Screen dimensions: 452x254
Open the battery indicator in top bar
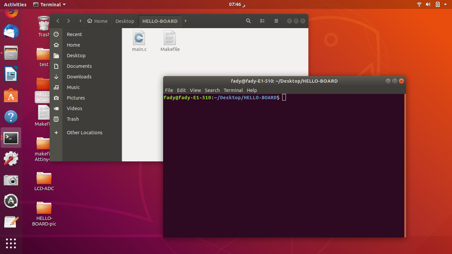coord(438,4)
